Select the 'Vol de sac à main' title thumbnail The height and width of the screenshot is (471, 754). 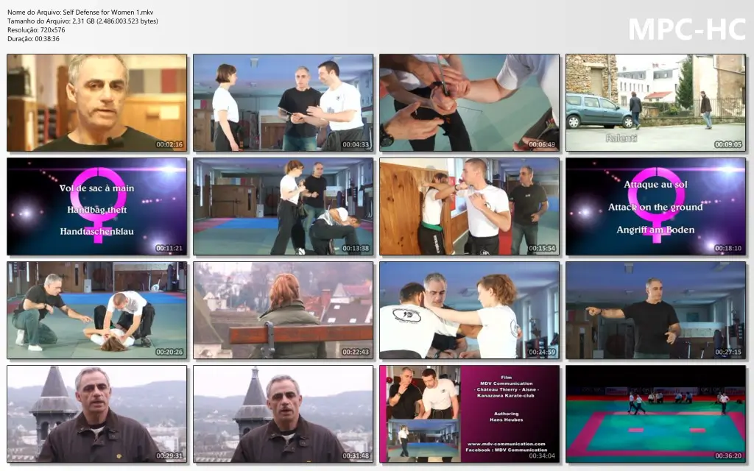click(96, 206)
